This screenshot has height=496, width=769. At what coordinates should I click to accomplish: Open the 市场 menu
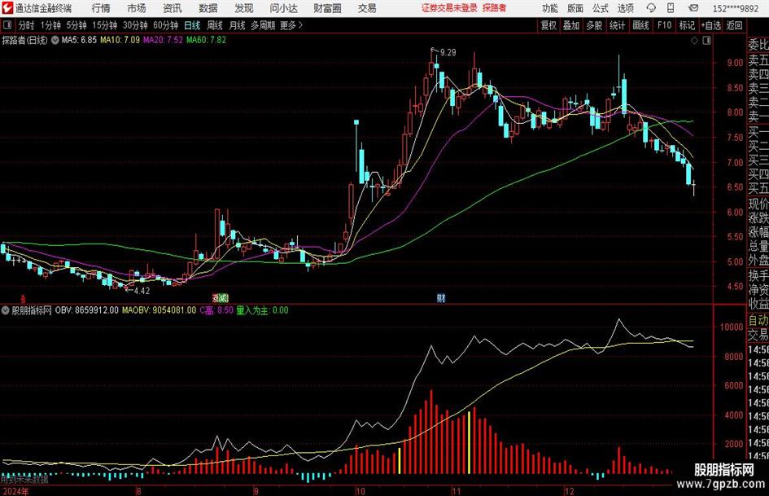point(137,8)
